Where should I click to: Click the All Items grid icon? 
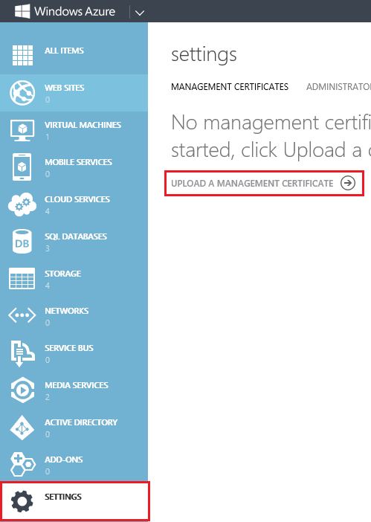22,55
